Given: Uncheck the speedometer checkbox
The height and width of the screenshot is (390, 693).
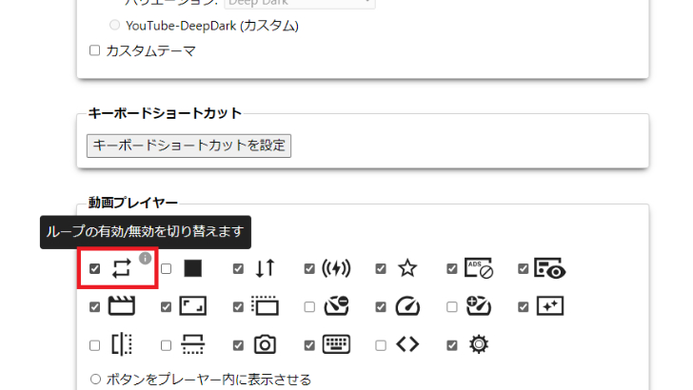Looking at the screenshot, I should [x=381, y=307].
